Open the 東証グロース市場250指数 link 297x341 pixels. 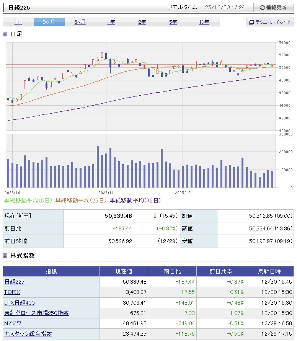(x=37, y=313)
